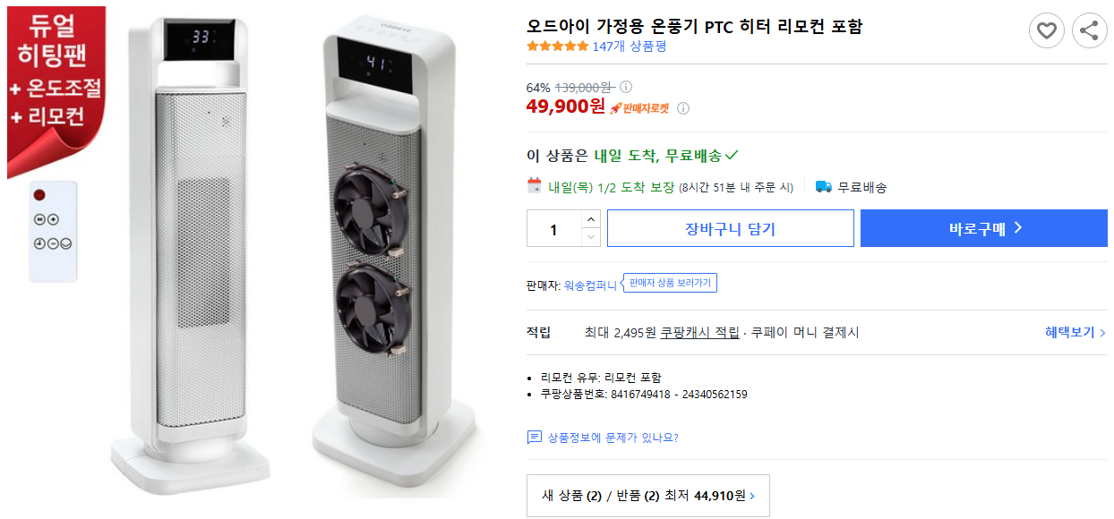Toggle the heart wishlist button
Viewport: 1114px width, 519px height.
click(x=1046, y=30)
